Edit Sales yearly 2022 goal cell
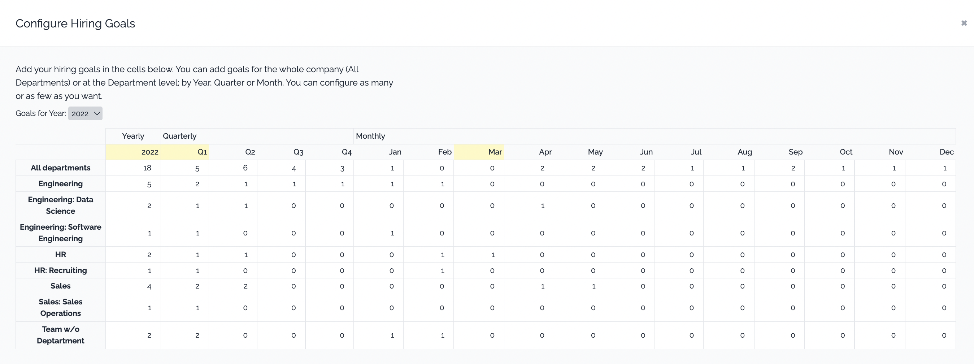Screen dimensions: 974x364 click(x=134, y=286)
